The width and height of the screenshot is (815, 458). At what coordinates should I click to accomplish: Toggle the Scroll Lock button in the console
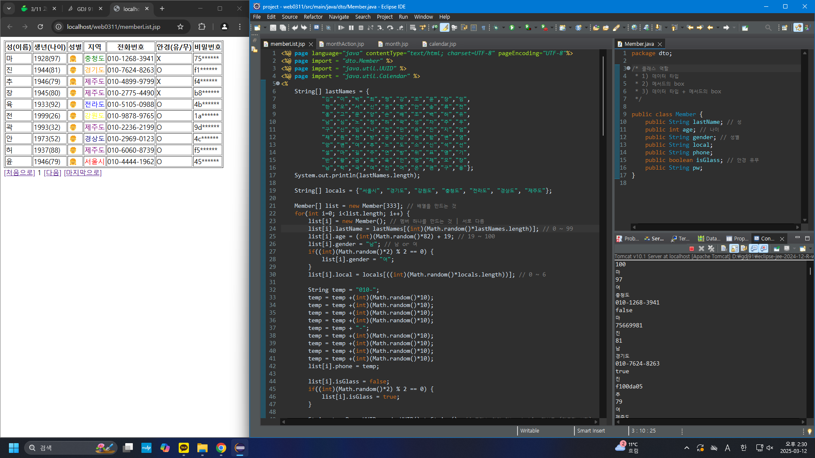coord(734,249)
